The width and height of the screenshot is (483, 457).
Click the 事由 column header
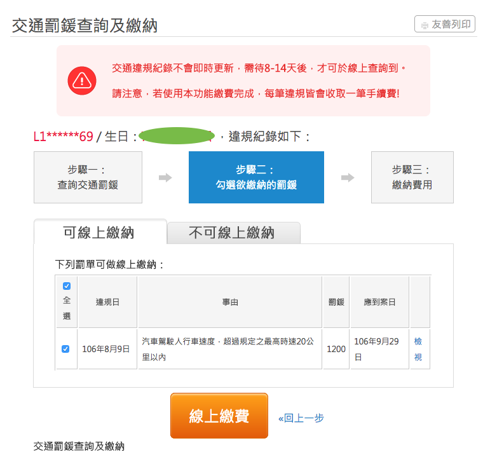[230, 302]
